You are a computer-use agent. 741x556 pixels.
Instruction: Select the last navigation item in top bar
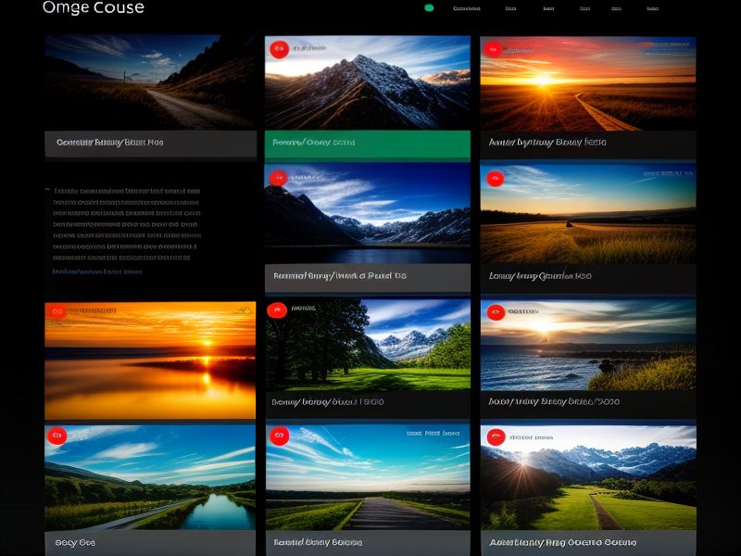tap(652, 8)
